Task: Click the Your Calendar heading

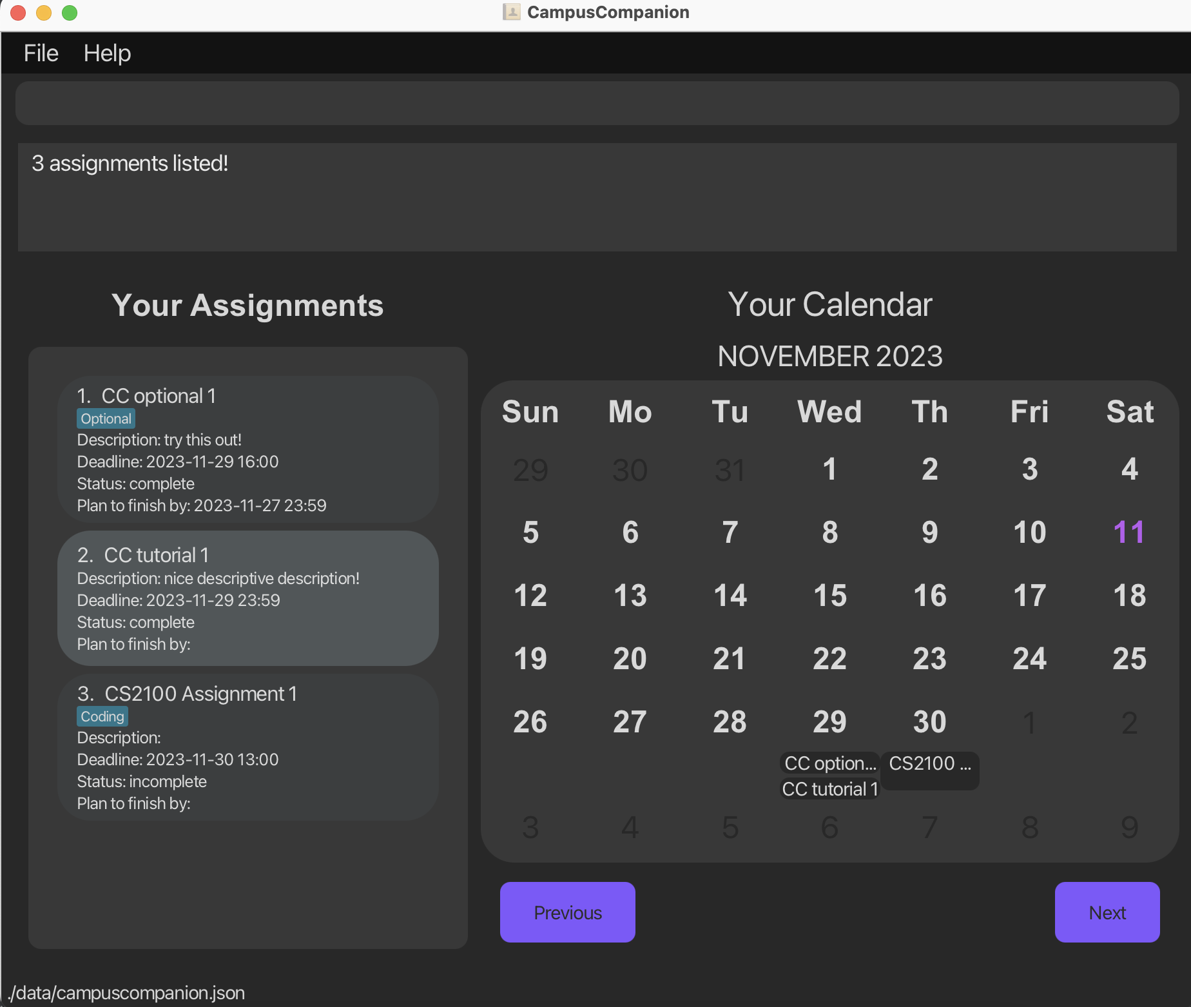Action: (x=830, y=304)
